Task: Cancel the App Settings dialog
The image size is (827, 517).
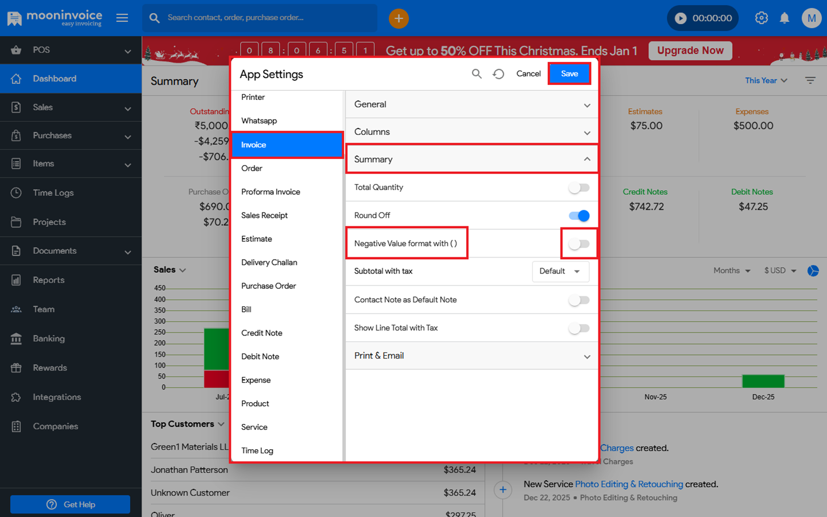Action: 528,74
